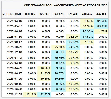Click the 94.50% cell for 2025-03-19

101,21
